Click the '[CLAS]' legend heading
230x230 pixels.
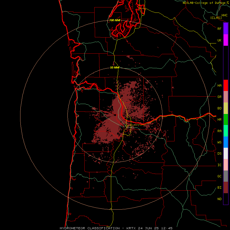pyautogui.click(x=216, y=18)
